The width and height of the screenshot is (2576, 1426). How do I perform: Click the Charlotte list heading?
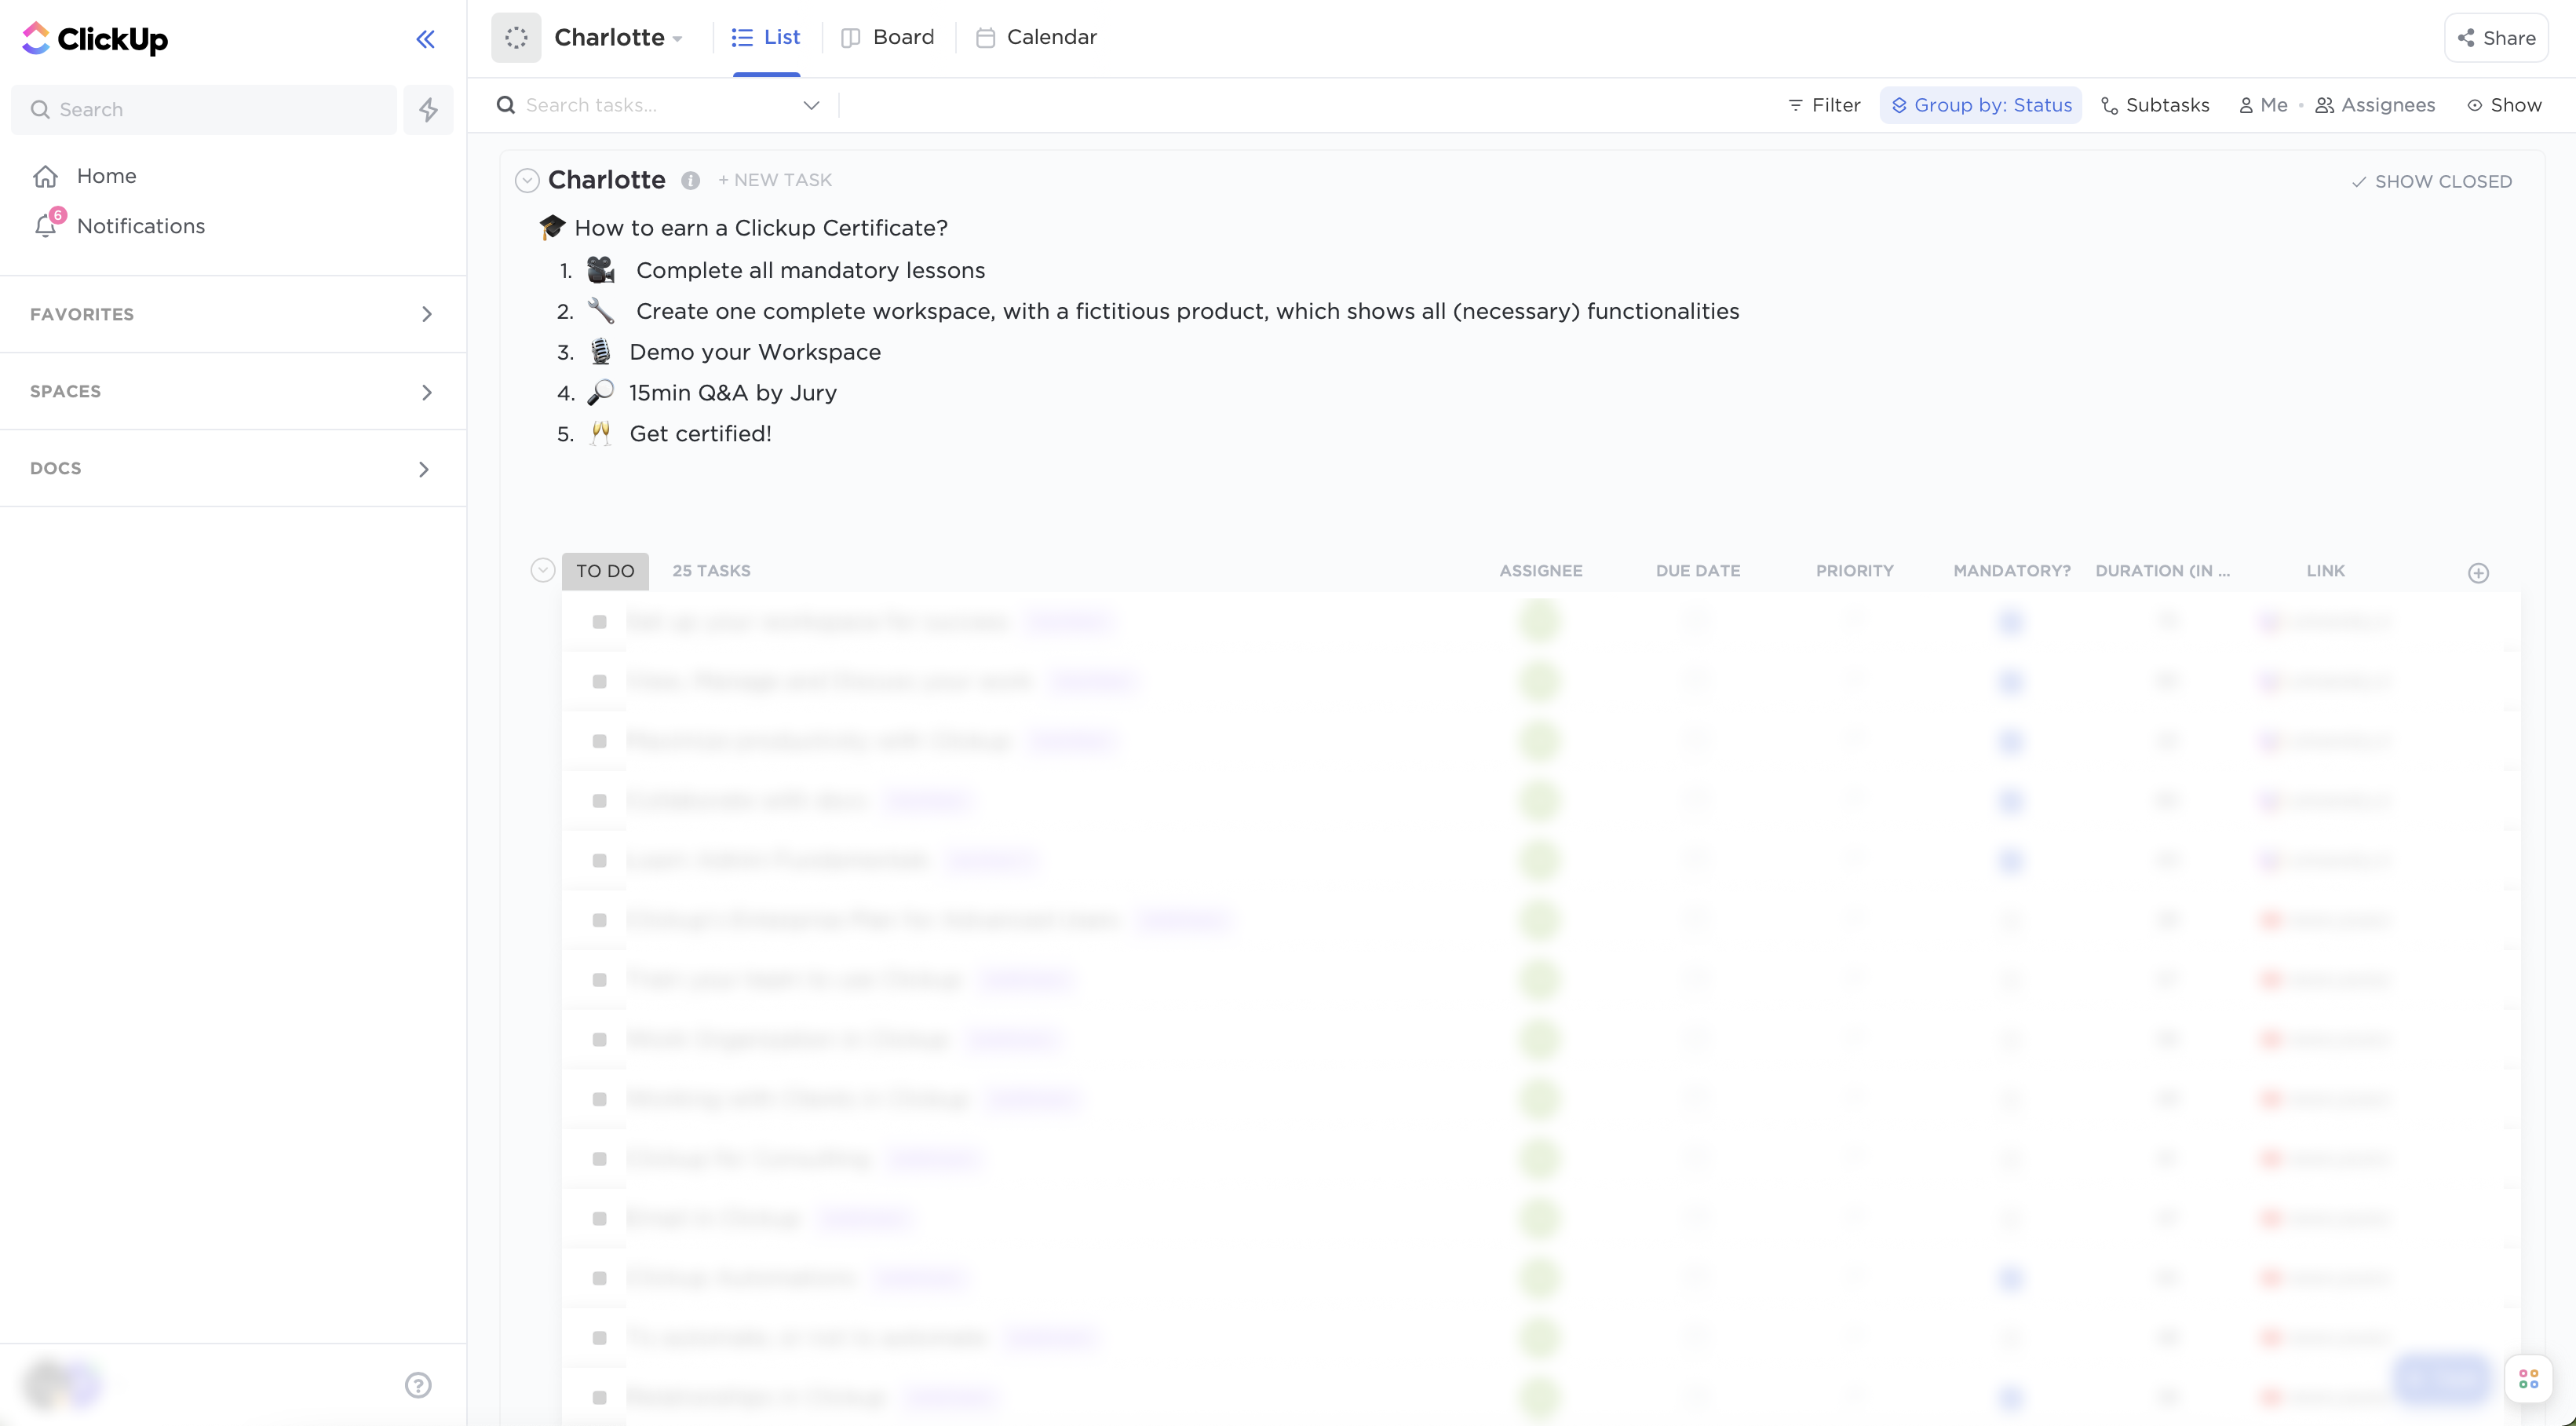606,180
